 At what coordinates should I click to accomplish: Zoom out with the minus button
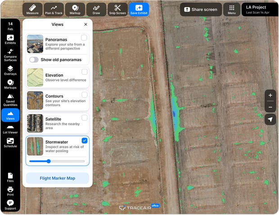click(270, 107)
